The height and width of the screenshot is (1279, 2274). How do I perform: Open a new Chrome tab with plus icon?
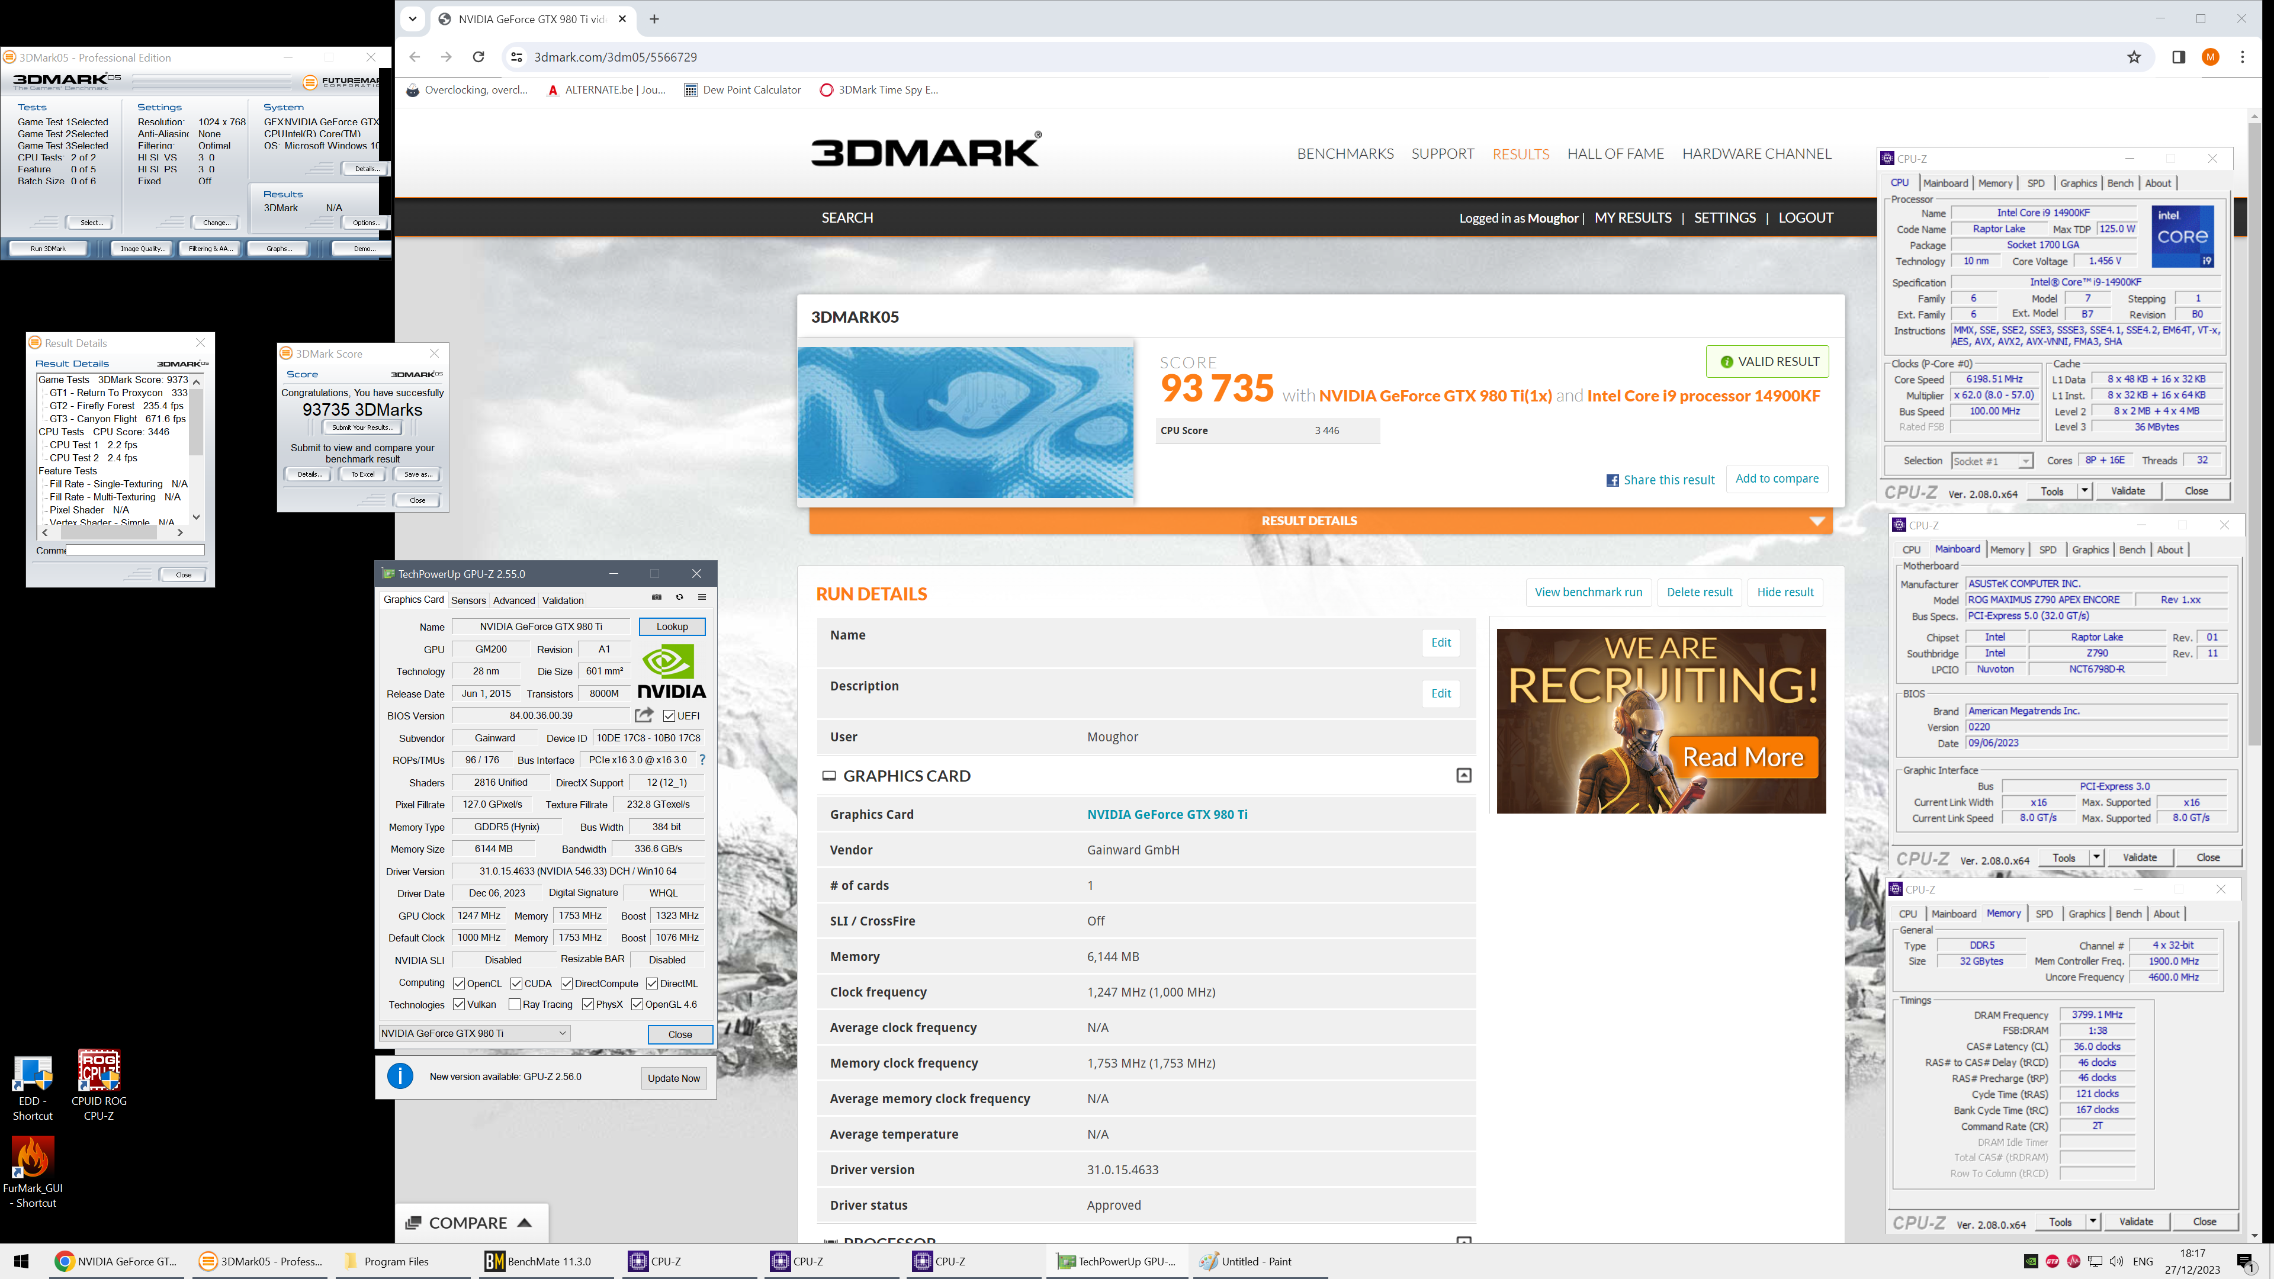[654, 18]
